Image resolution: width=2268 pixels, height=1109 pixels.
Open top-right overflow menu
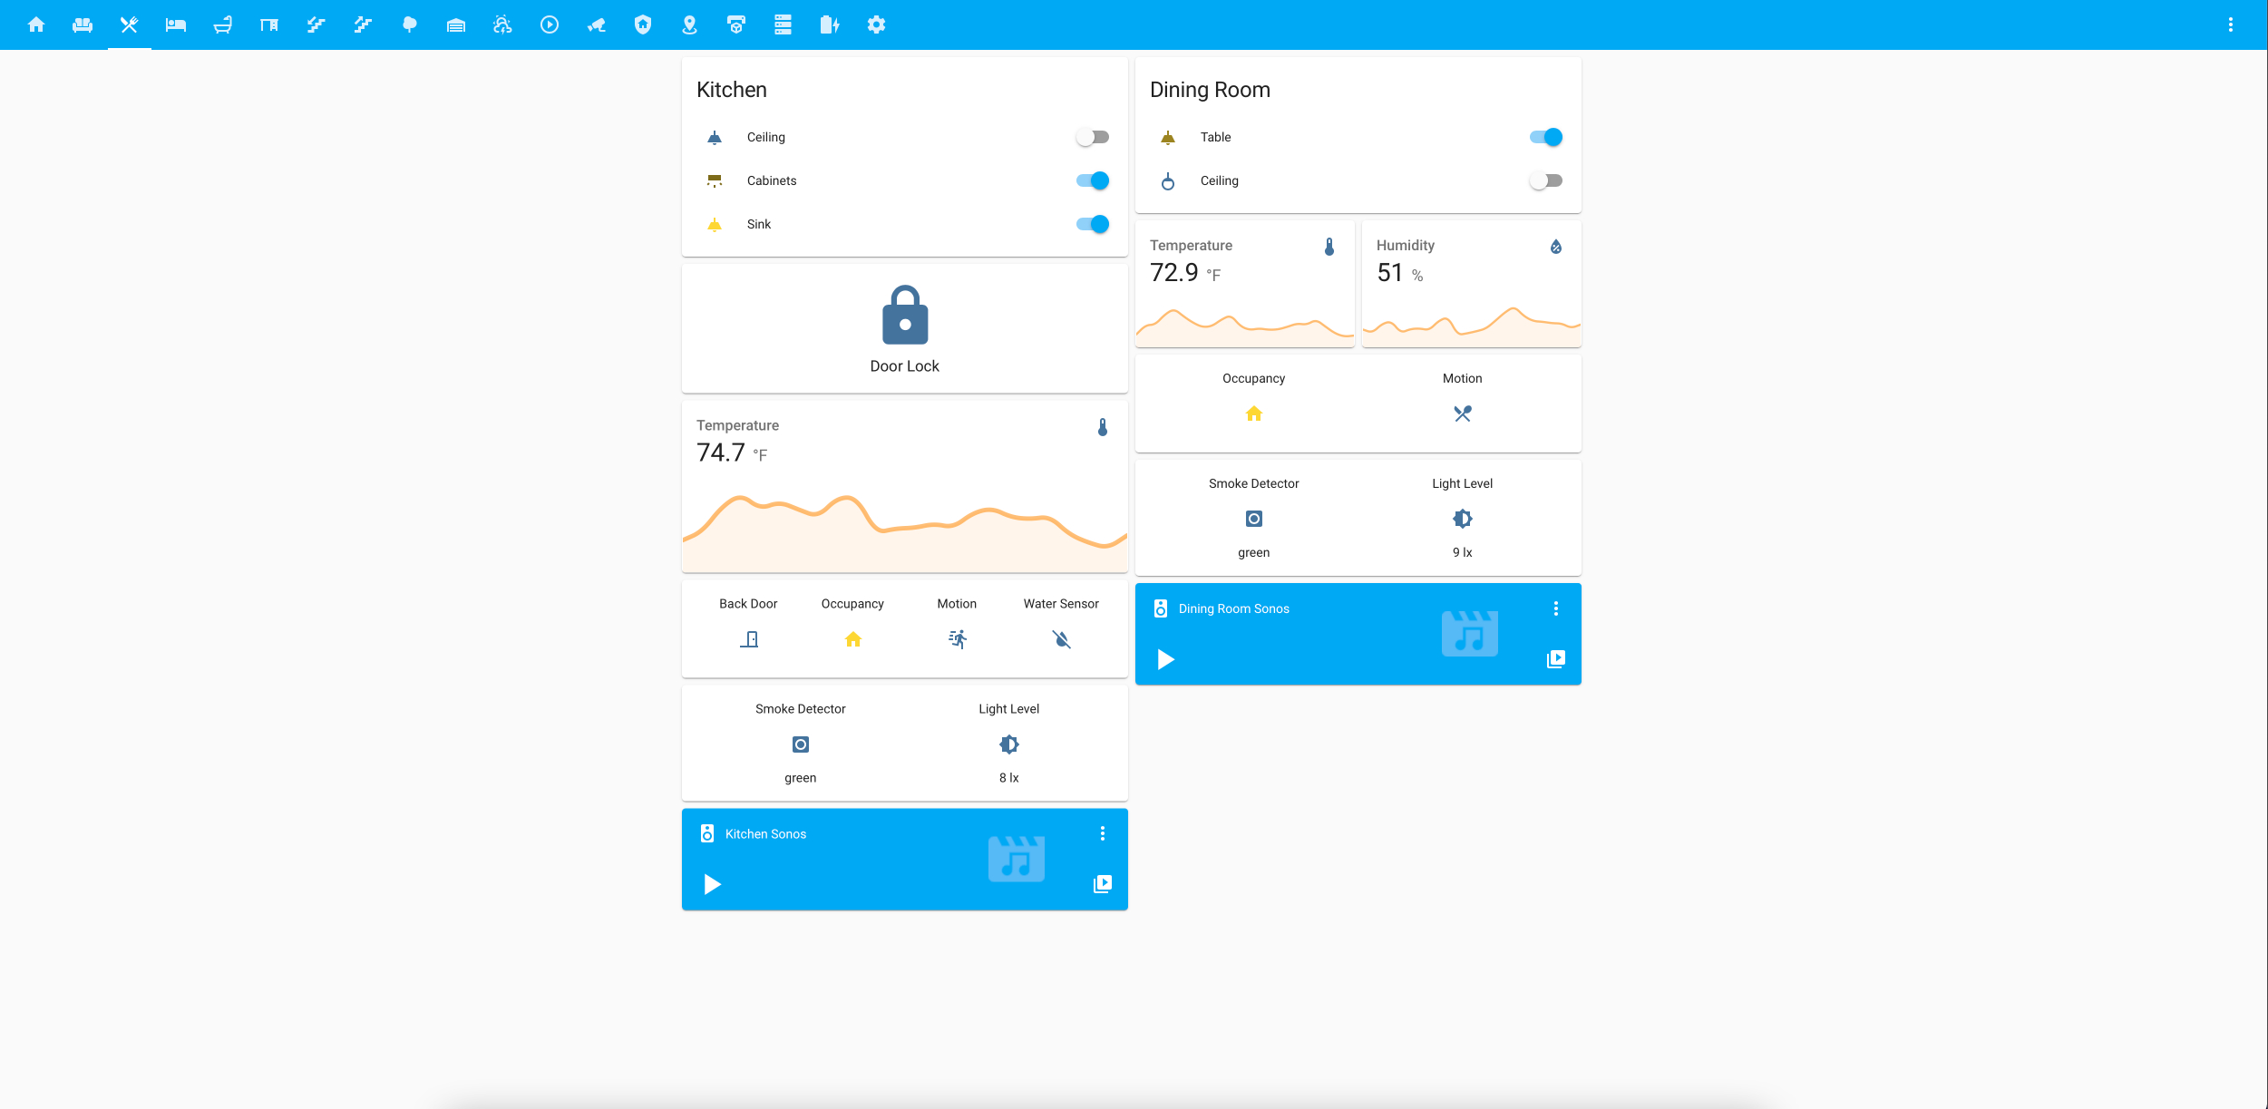click(x=2230, y=24)
